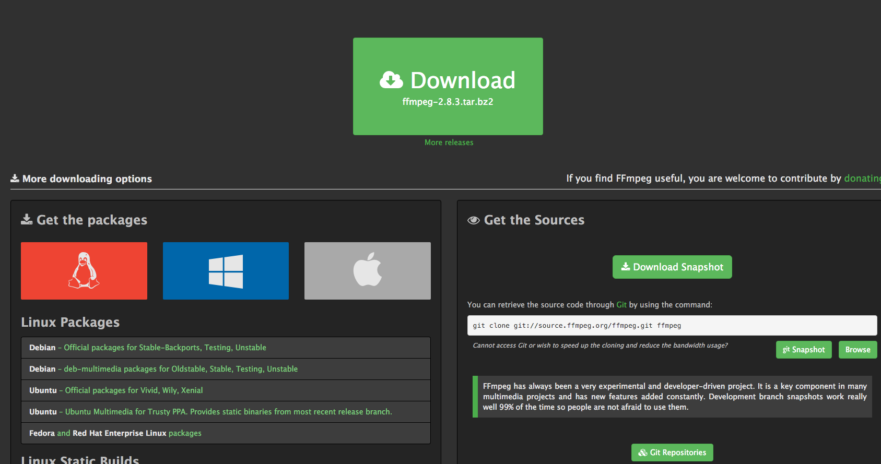Click the big green Download ffmpeg-2.8.3.tar.bz2 button
The image size is (881, 464).
pos(448,86)
